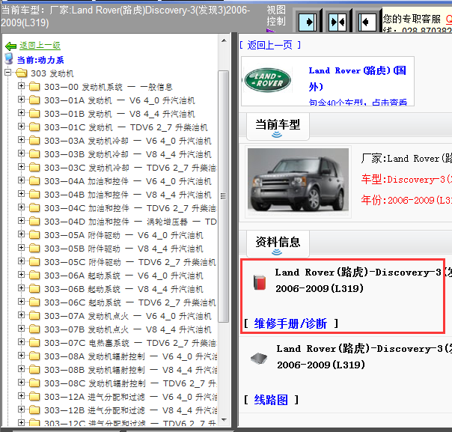Click folder icon of 303—06C 起动系统
The height and width of the screenshot is (432, 452).
tap(34, 302)
